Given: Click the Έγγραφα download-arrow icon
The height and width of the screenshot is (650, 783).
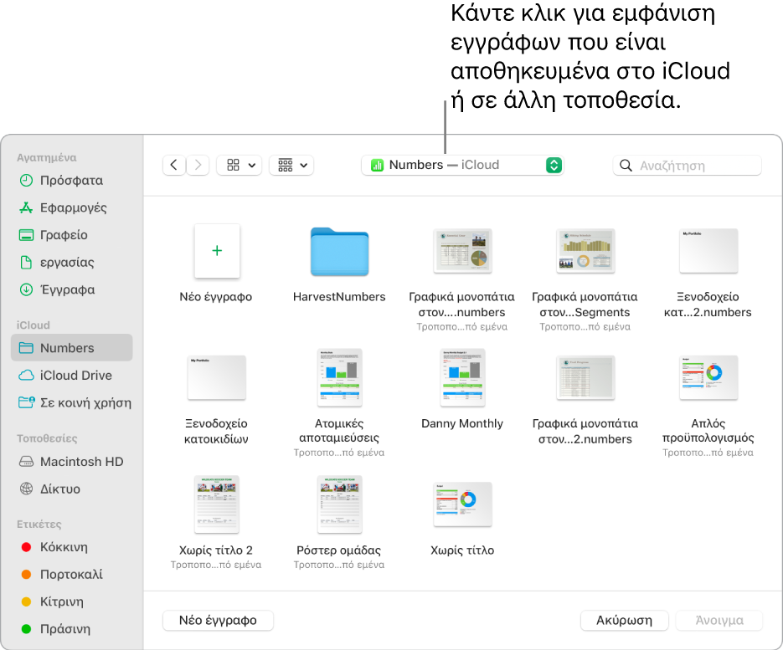Looking at the screenshot, I should (26, 289).
